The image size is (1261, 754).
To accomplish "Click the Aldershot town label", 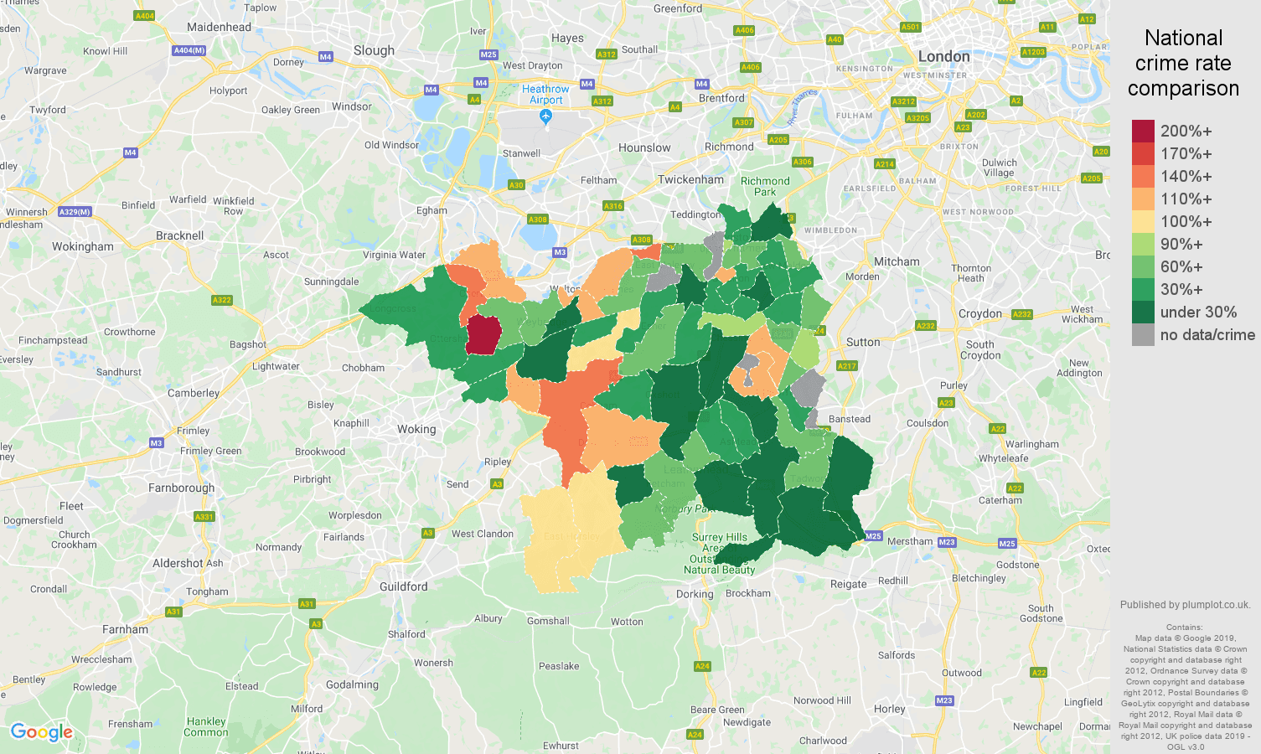I will point(178,563).
